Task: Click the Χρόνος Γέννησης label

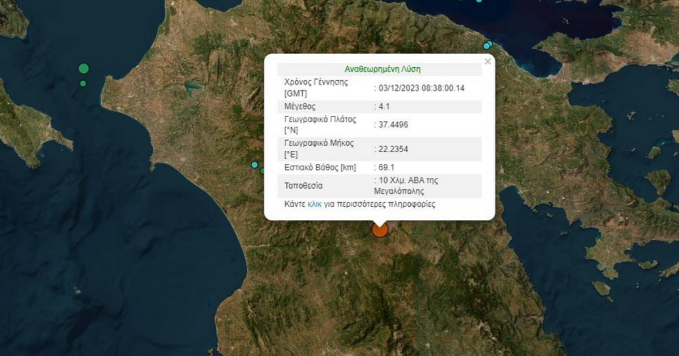Action: point(316,82)
